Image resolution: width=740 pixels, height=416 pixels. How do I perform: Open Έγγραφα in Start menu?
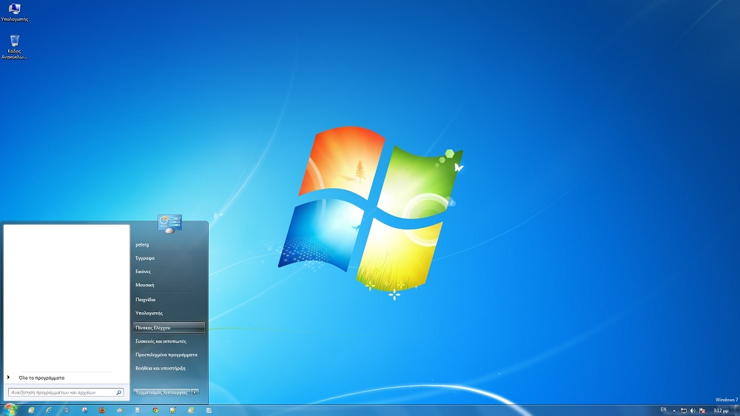point(145,258)
